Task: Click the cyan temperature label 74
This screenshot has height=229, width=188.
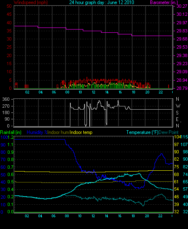Action: coord(185,174)
